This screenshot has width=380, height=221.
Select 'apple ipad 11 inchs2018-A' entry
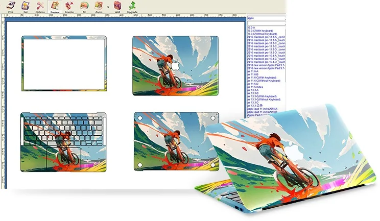point(263,109)
